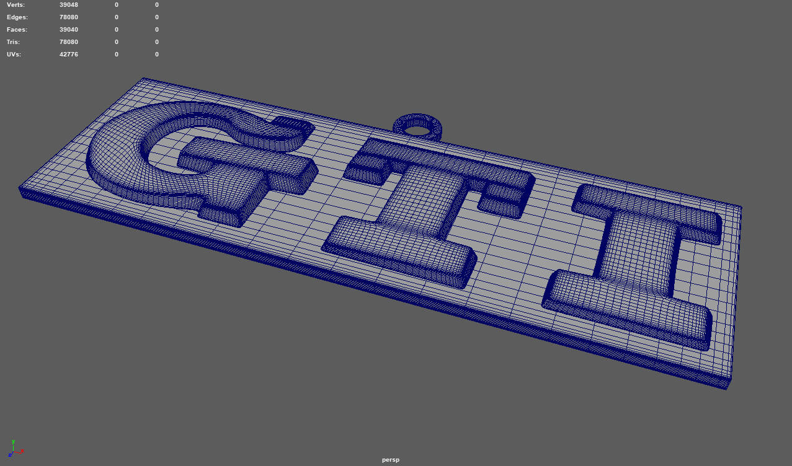The image size is (792, 466).
Task: Click the persp camera name label
Action: tap(389, 460)
